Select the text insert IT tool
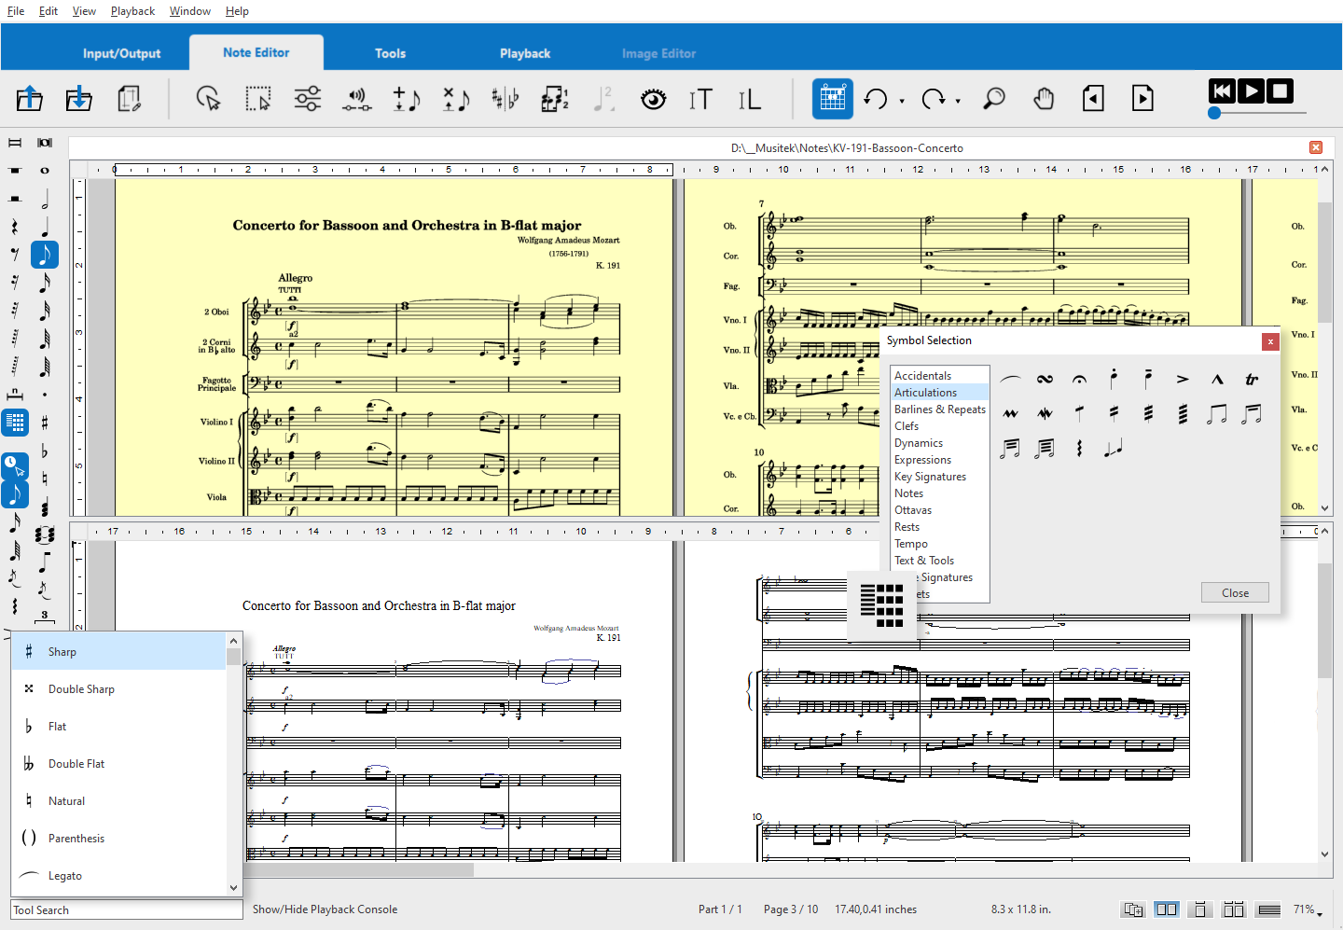Viewport: 1343px width, 930px height. click(x=700, y=99)
